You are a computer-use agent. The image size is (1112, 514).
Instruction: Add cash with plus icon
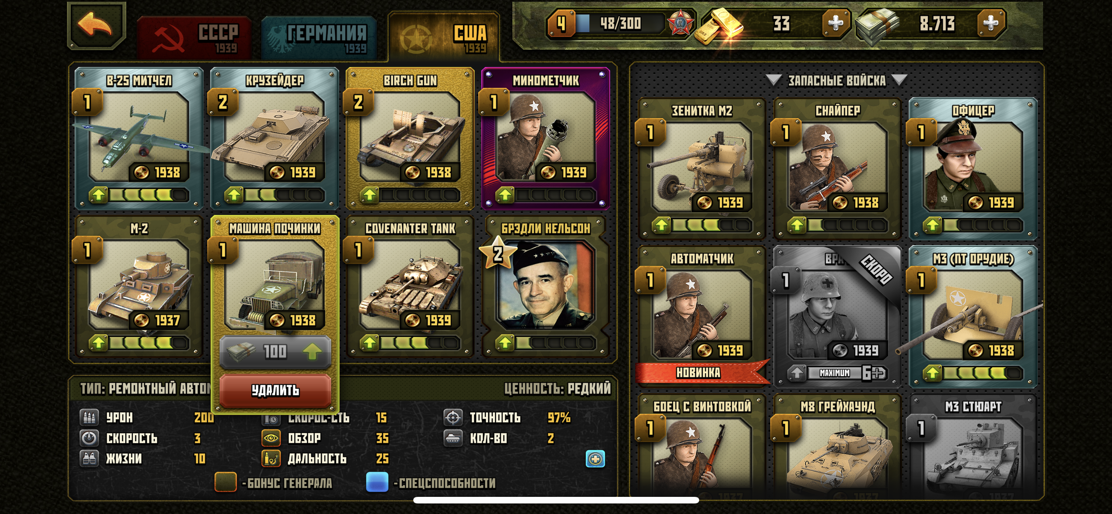(x=990, y=23)
